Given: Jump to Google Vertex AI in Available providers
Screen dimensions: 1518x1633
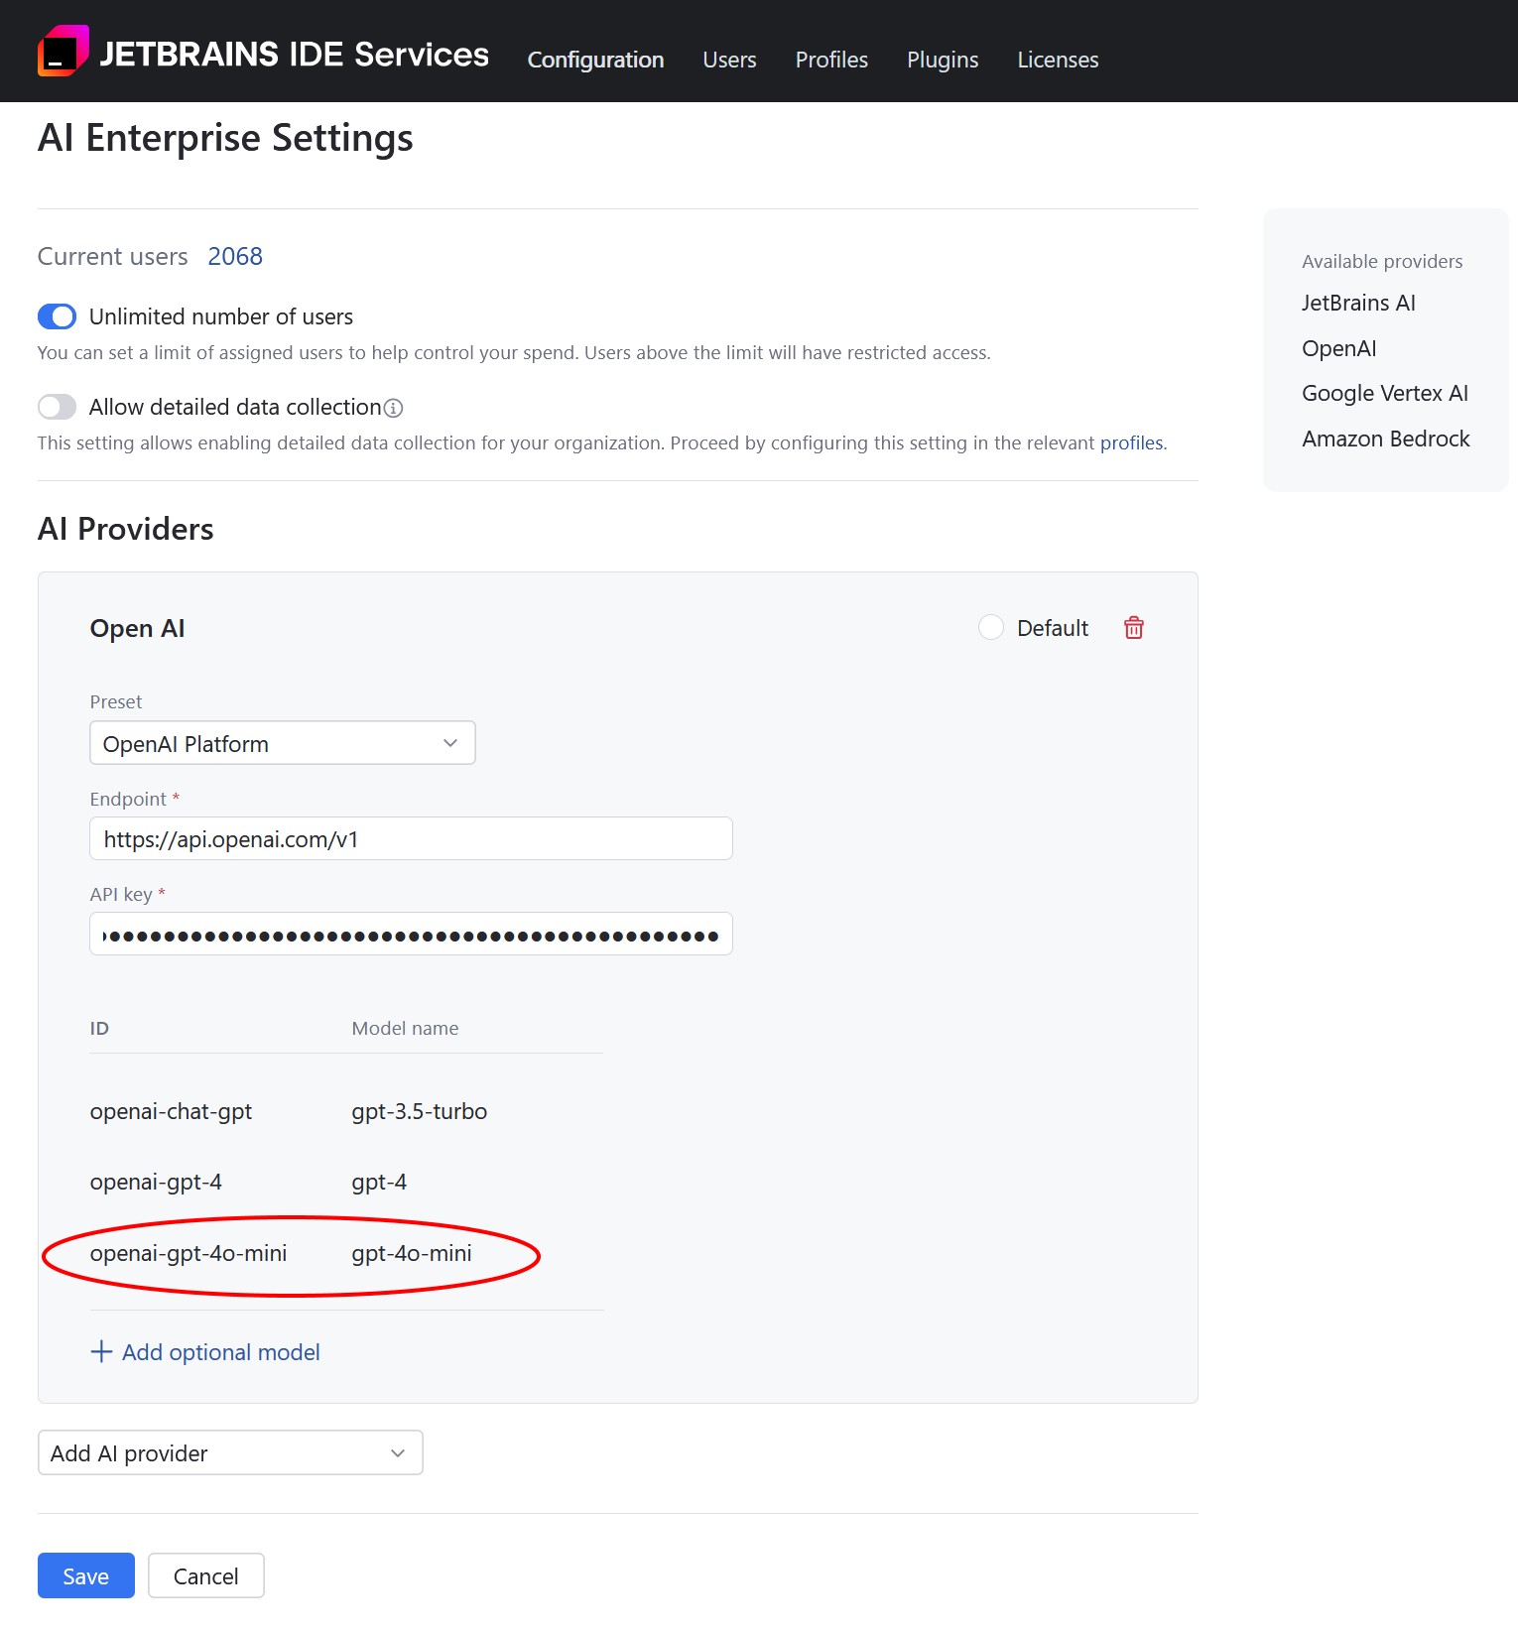Looking at the screenshot, I should 1384,393.
